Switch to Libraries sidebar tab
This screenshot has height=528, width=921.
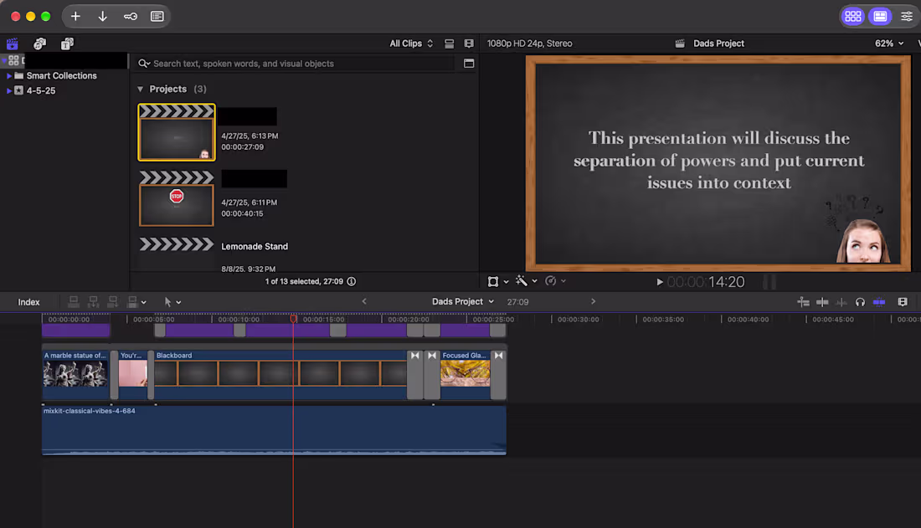13,44
